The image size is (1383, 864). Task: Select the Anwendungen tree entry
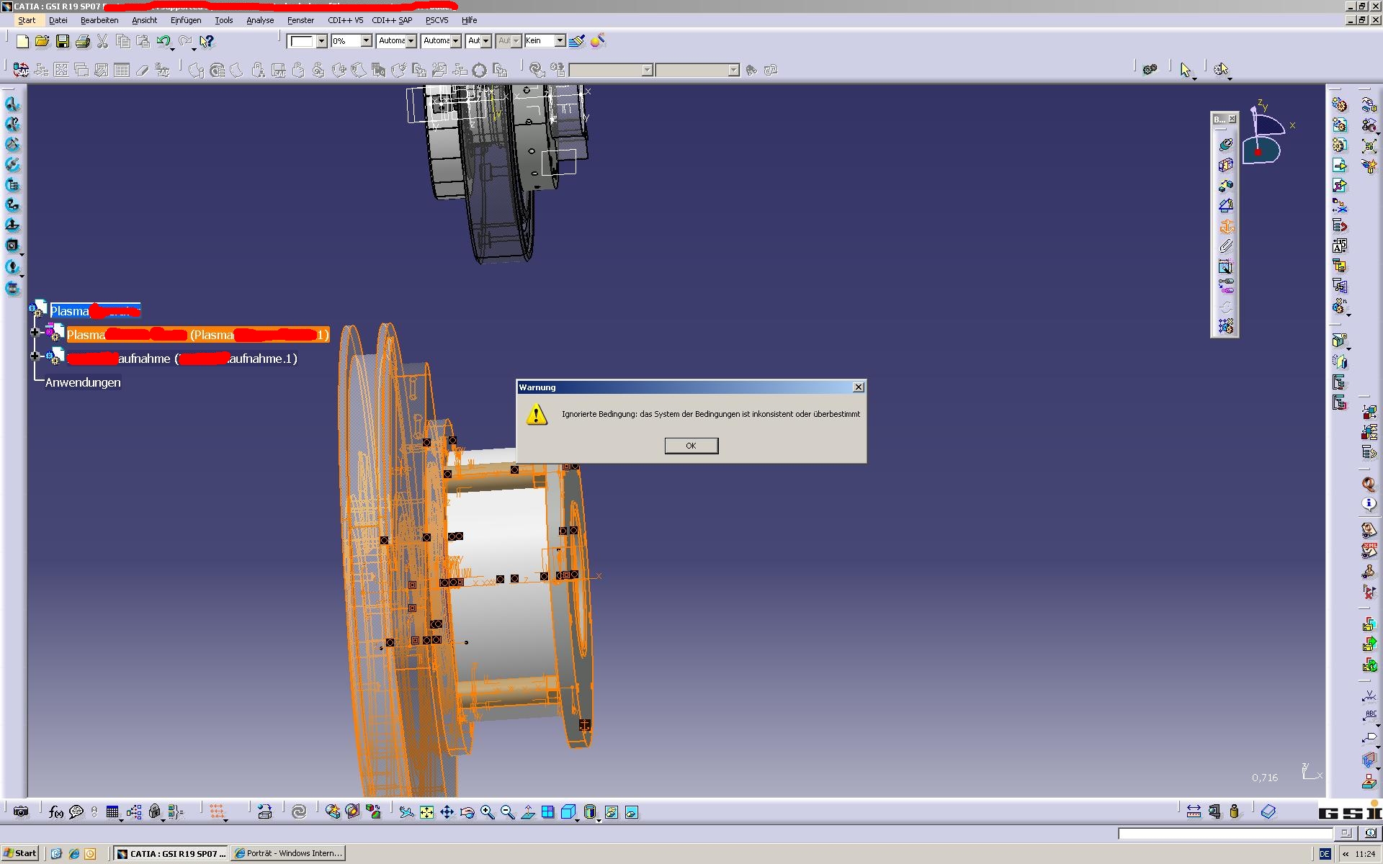coord(83,382)
